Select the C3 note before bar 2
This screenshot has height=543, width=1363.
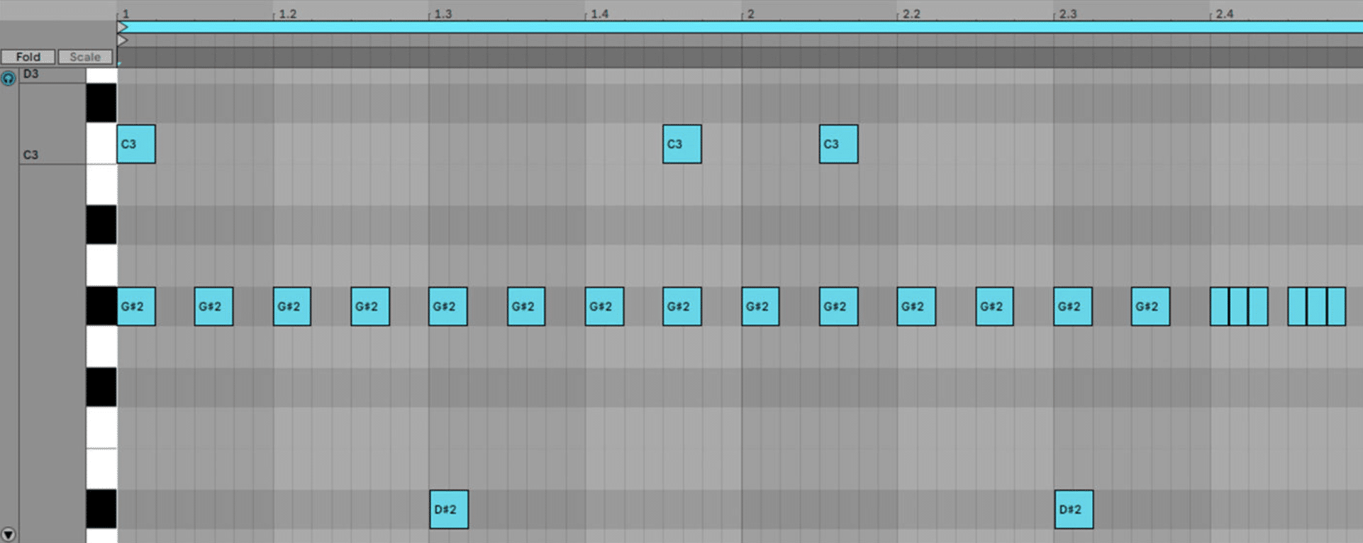tap(682, 144)
